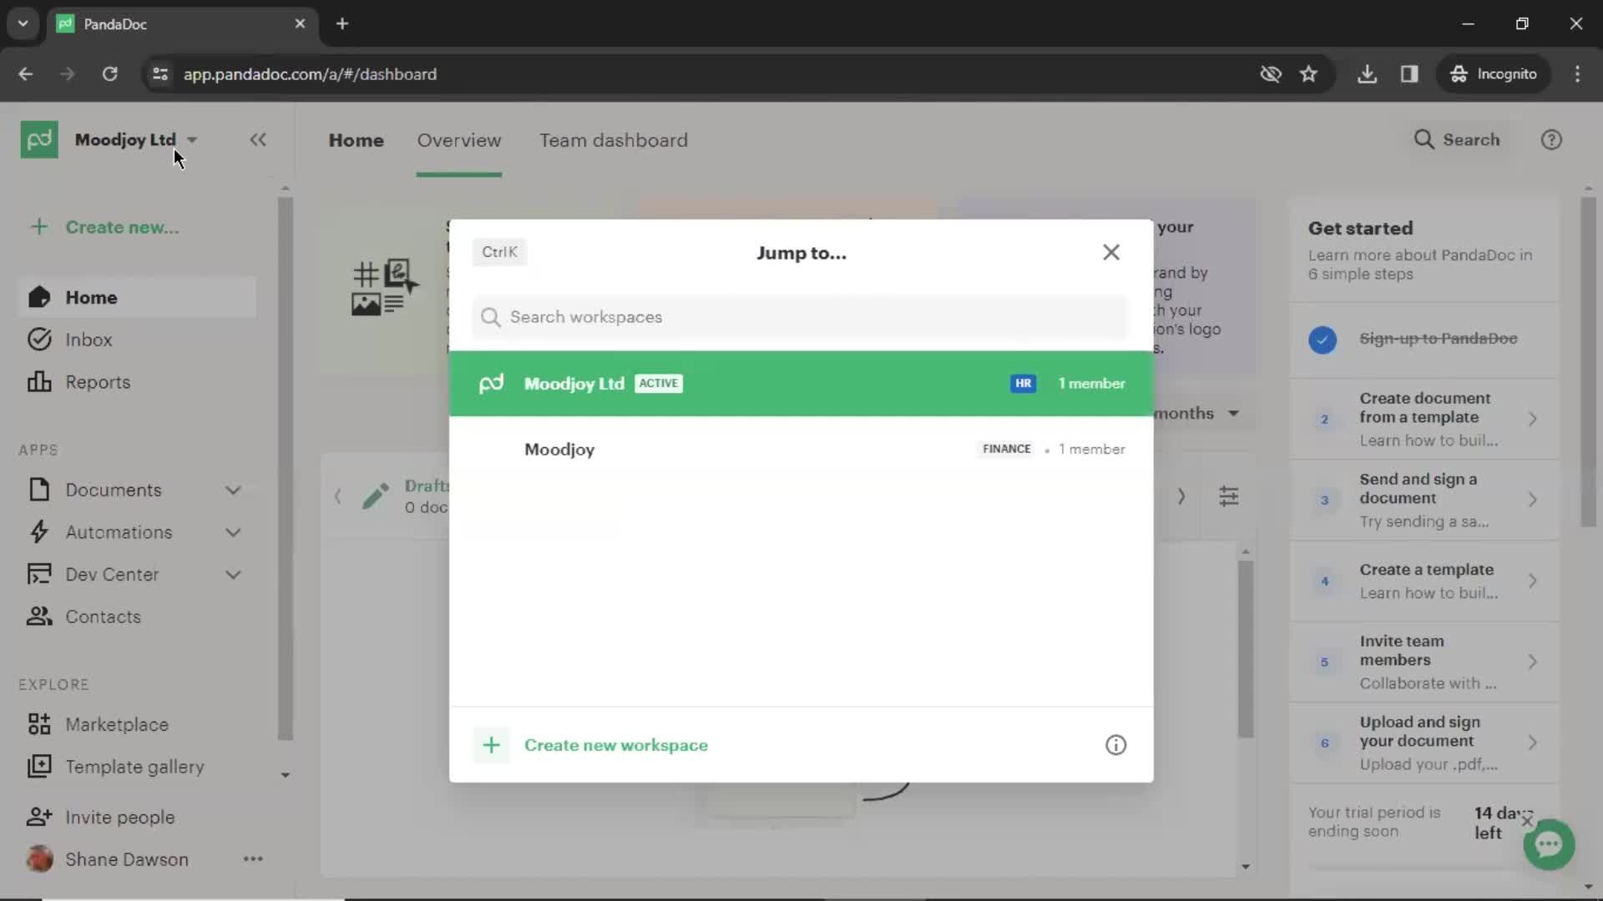
Task: Expand the Dev Center section arrow
Action: 235,574
